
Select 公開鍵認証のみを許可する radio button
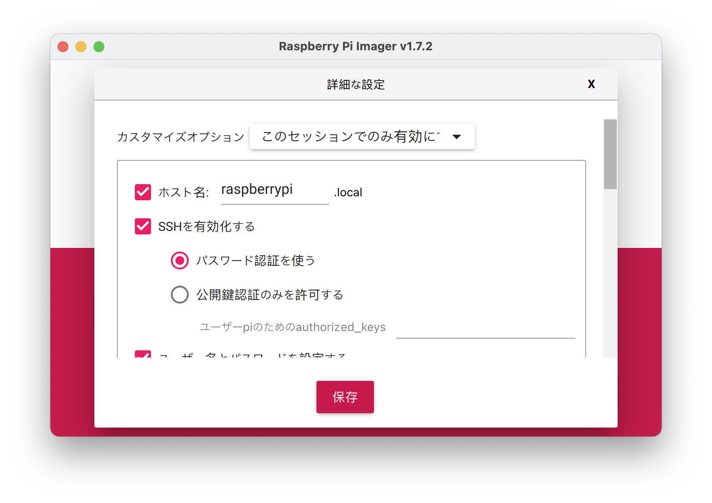(180, 295)
